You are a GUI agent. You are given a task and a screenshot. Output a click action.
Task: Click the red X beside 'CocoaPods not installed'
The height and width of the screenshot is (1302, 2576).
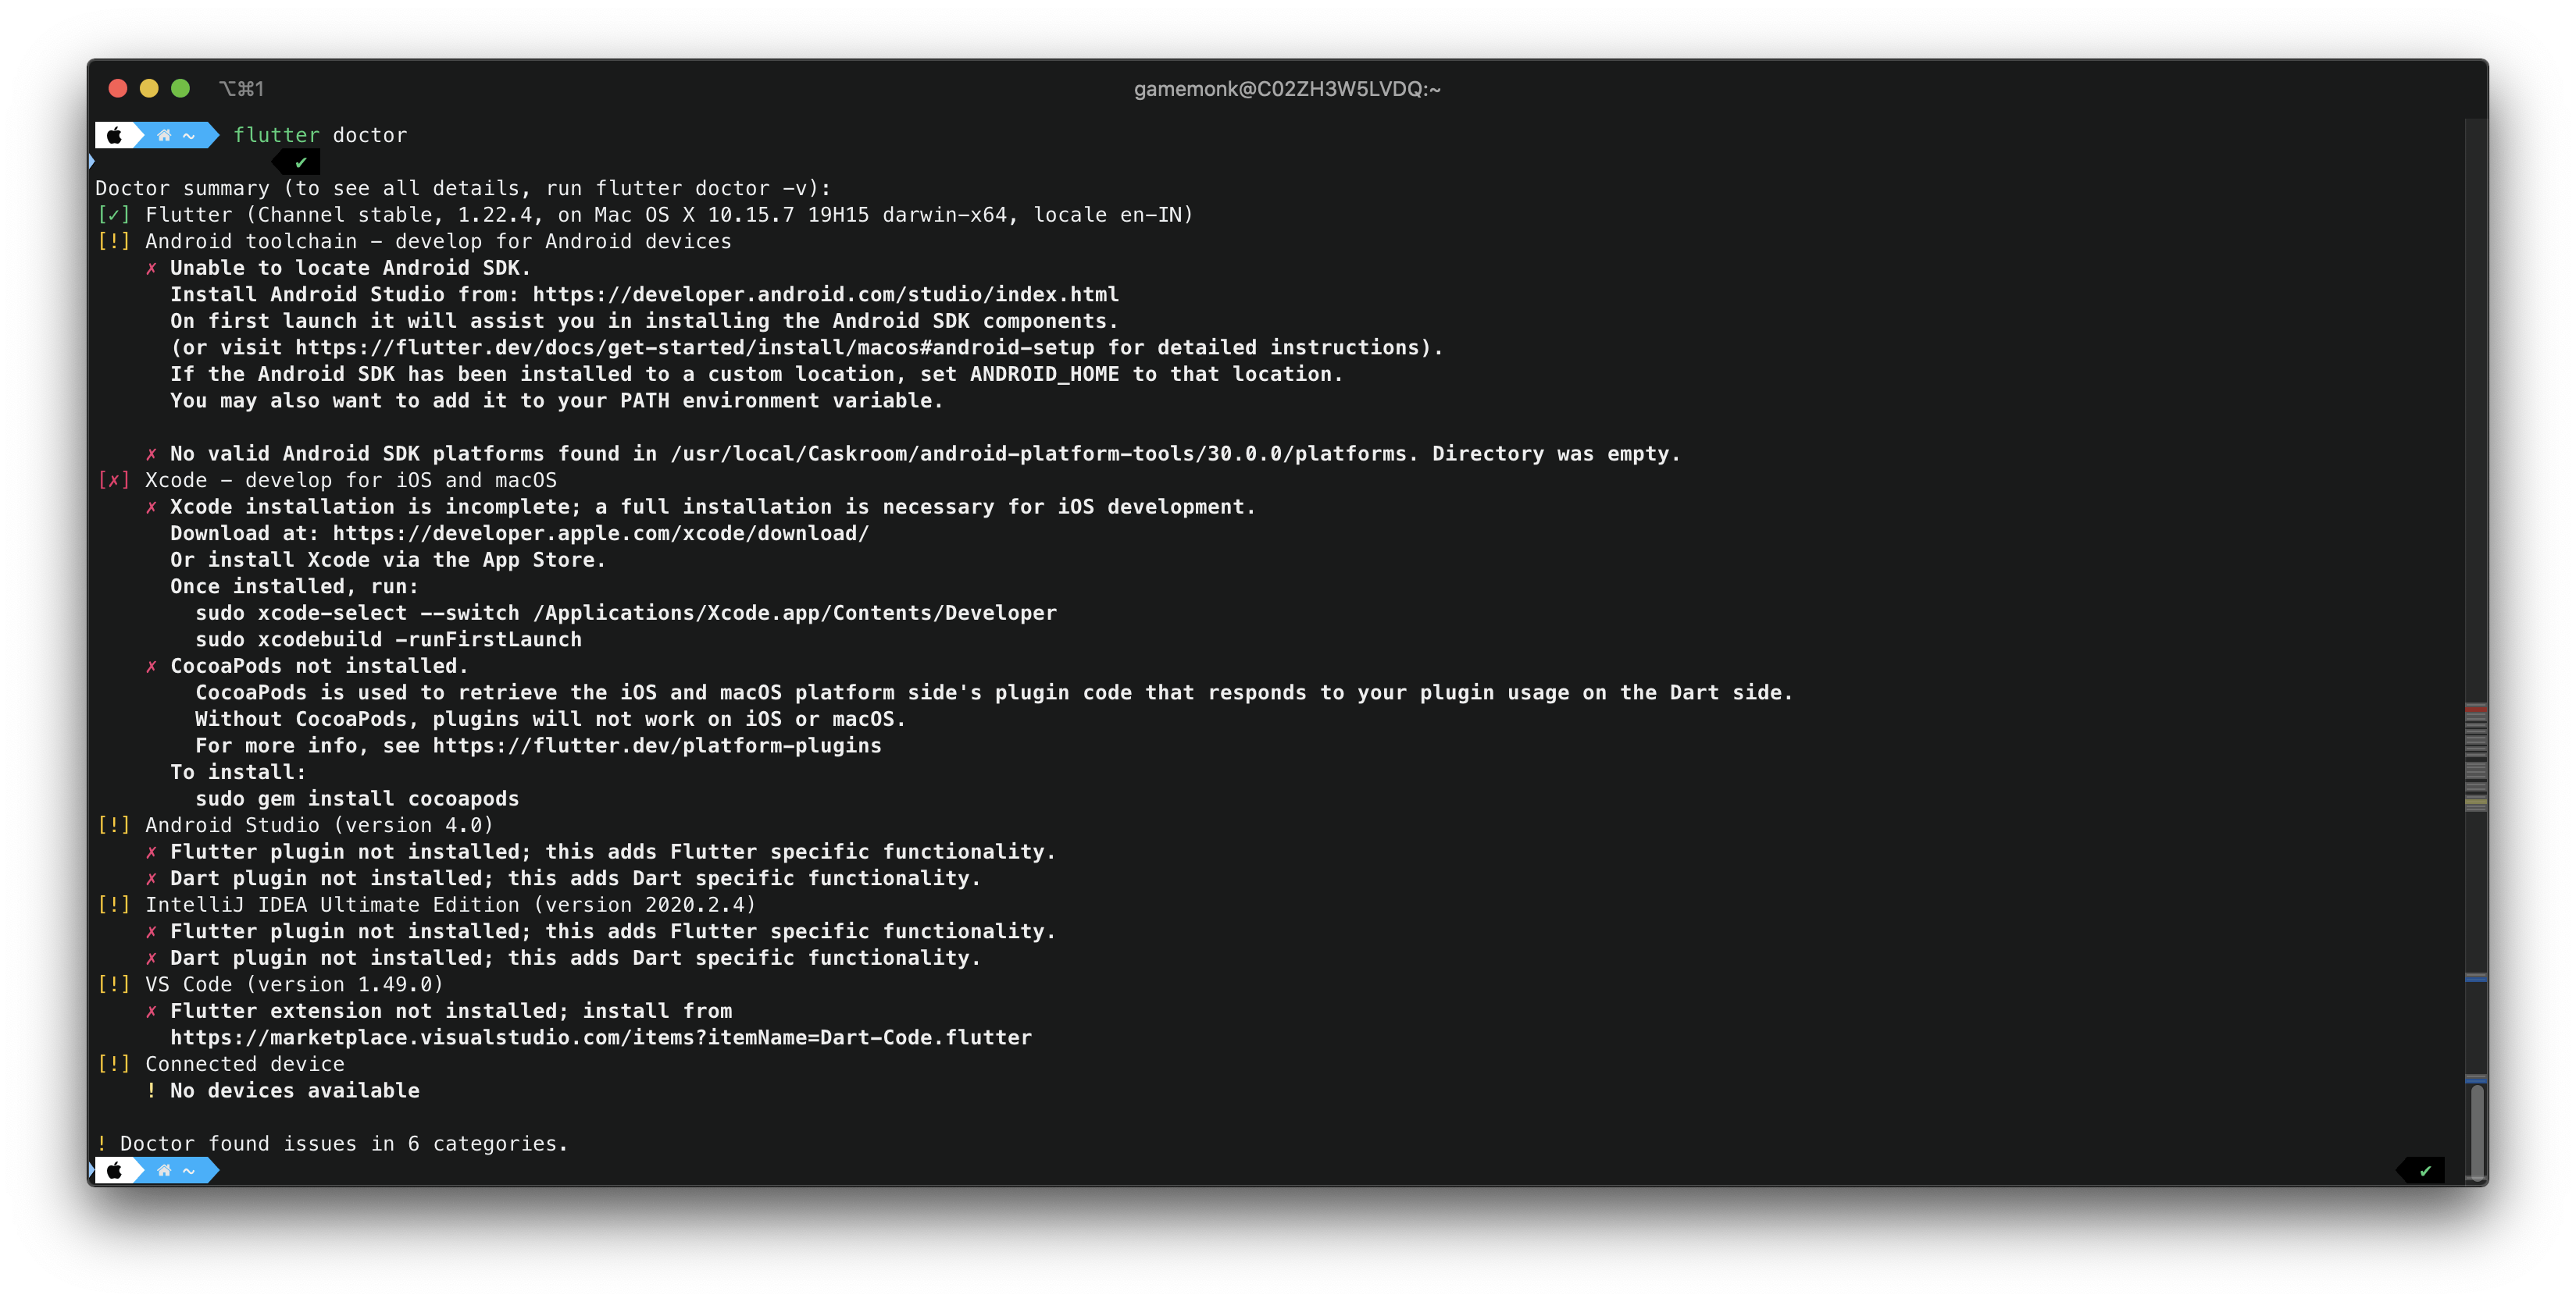[x=151, y=666]
